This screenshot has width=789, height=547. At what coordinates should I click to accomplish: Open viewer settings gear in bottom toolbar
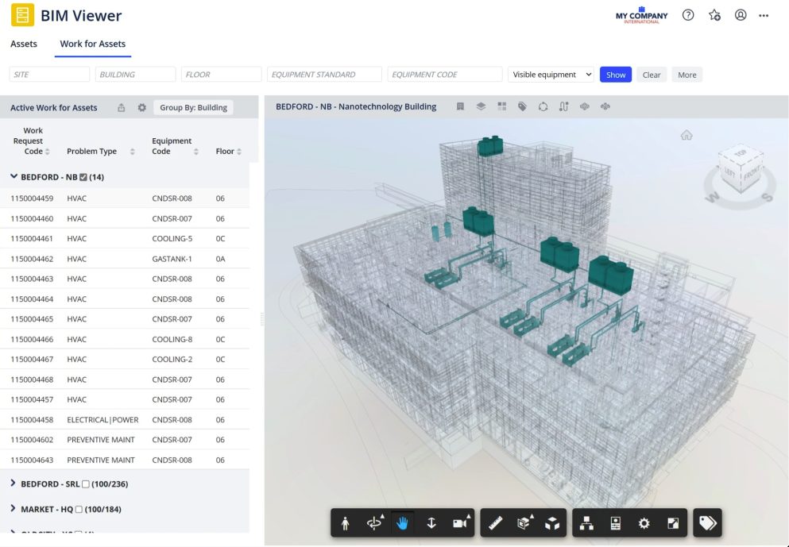(x=644, y=523)
